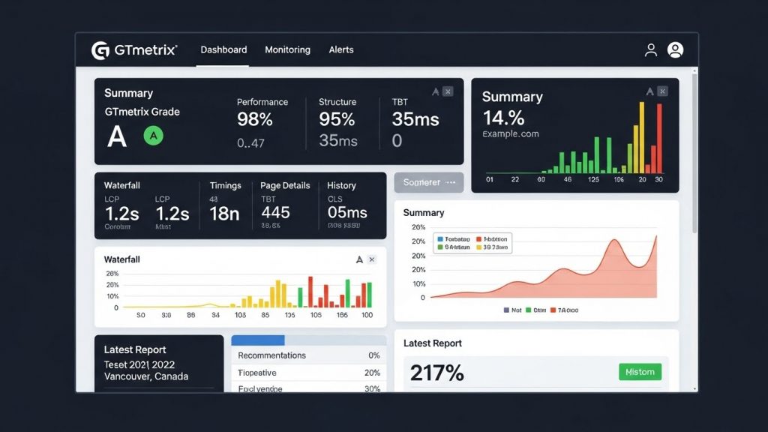Click the scrollbar down arrow
This screenshot has width=768, height=432.
[x=694, y=389]
